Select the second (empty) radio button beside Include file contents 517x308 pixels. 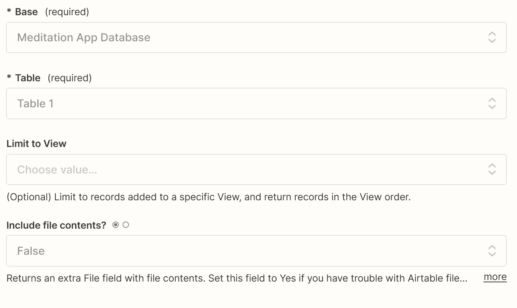tap(125, 225)
